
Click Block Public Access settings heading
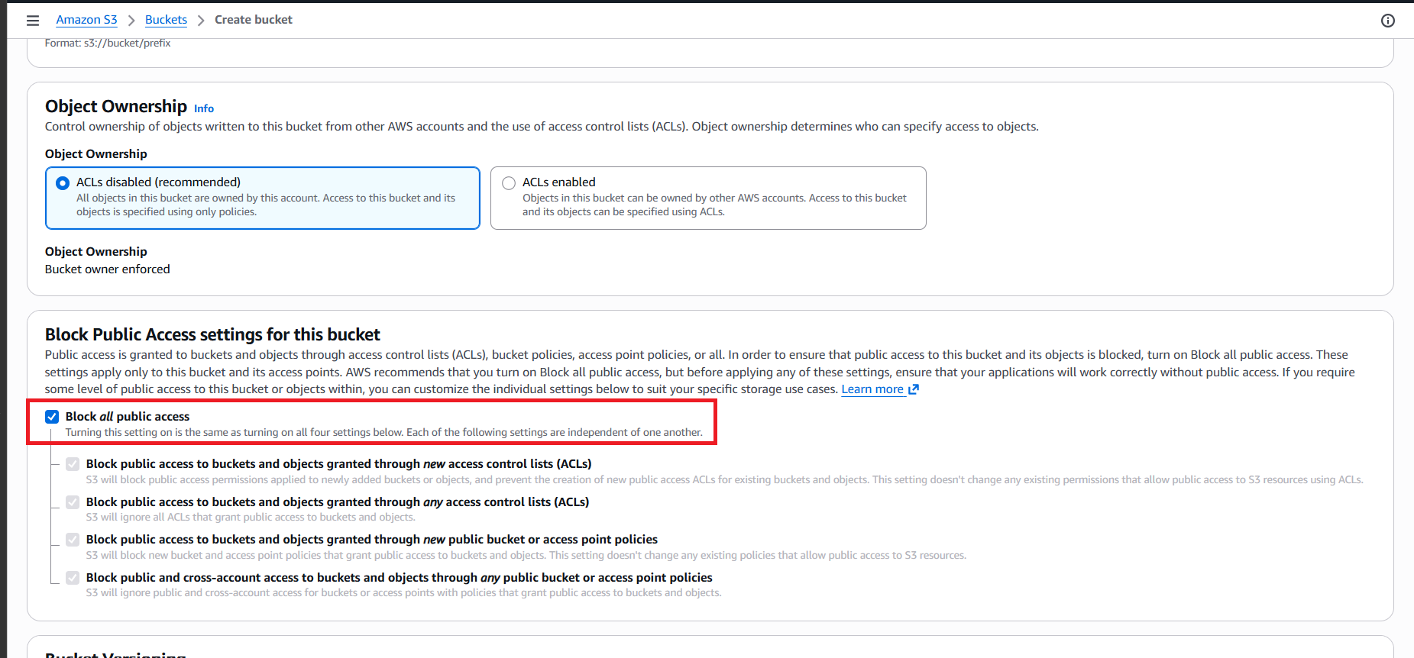(x=212, y=334)
